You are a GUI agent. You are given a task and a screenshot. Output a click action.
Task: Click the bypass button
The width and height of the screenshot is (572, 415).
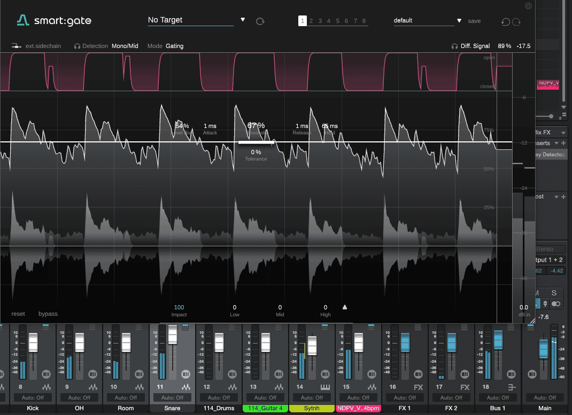[48, 314]
